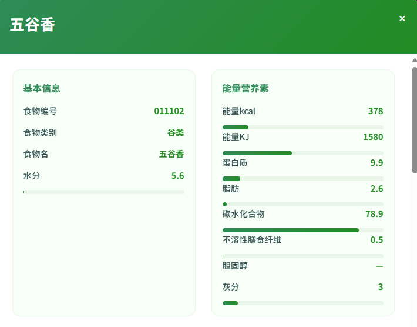Click the 胆固醇 row label
Image resolution: width=417 pixels, height=327 pixels.
235,266
